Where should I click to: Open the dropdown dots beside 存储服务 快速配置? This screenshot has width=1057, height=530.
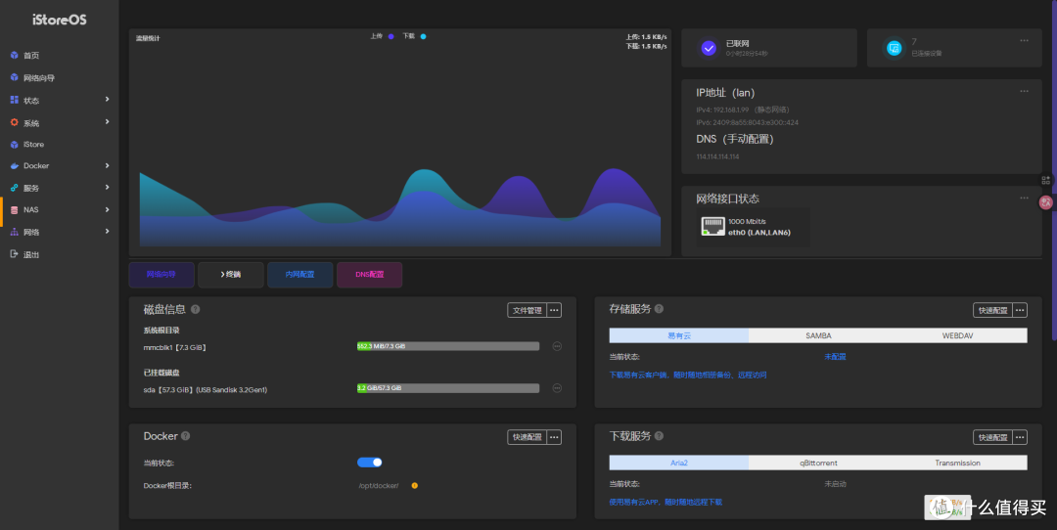coord(1020,310)
